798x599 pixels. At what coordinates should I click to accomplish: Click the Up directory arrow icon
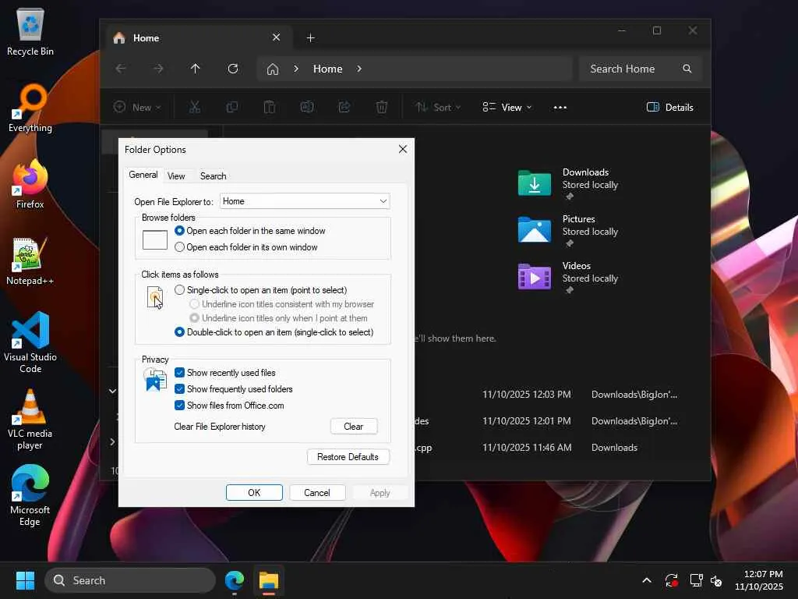(196, 69)
